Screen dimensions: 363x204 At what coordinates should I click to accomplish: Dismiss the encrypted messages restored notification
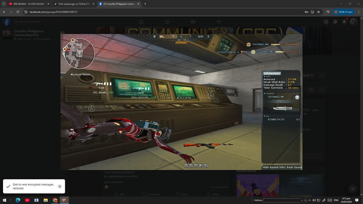pyautogui.click(x=60, y=187)
